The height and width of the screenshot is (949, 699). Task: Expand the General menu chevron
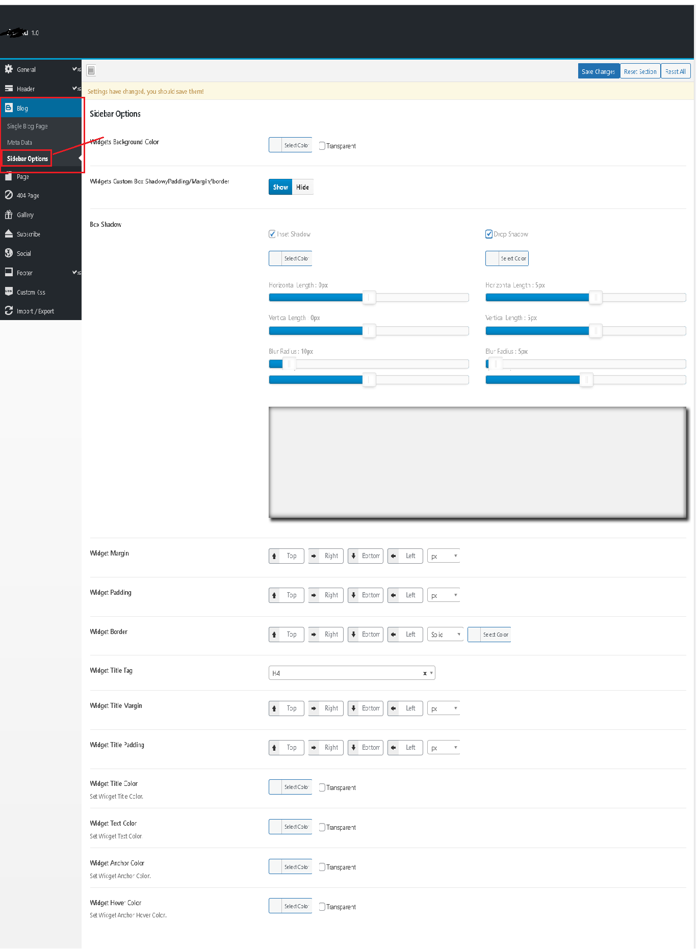[76, 69]
